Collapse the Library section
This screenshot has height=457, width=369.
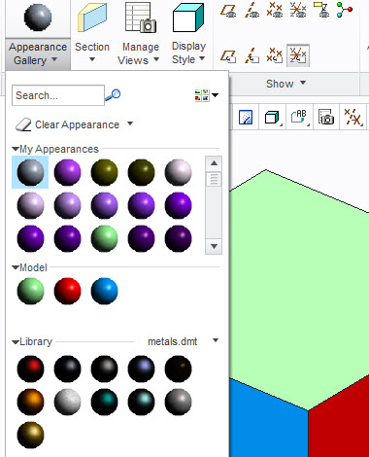click(x=16, y=342)
